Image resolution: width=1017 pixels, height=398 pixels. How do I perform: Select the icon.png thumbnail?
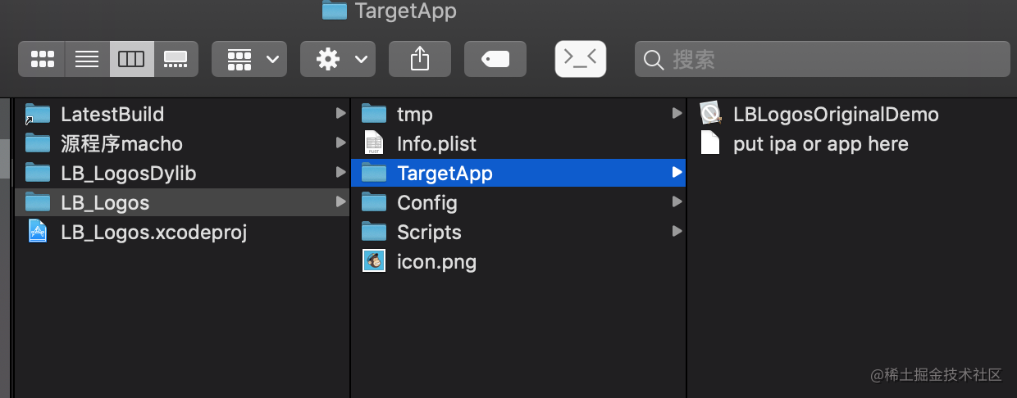pyautogui.click(x=374, y=261)
